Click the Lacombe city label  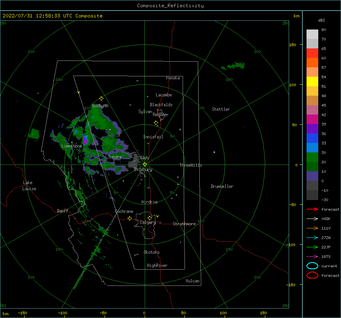point(164,95)
